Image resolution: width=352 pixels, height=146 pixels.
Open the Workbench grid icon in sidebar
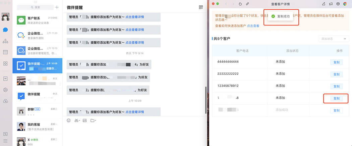(5, 63)
